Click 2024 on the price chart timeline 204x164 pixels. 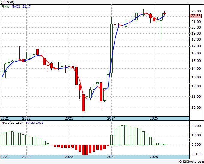click(x=111, y=118)
